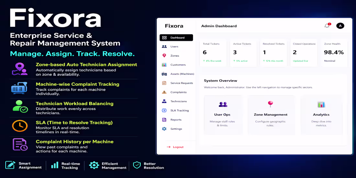Click the Efficient Management gear icon

[94, 165]
